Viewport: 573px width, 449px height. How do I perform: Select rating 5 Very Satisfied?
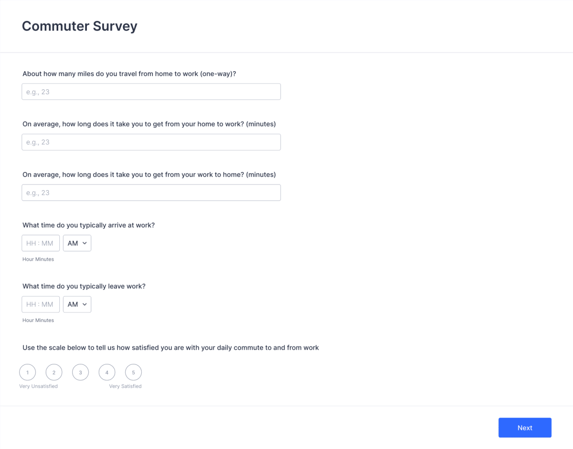pos(133,373)
